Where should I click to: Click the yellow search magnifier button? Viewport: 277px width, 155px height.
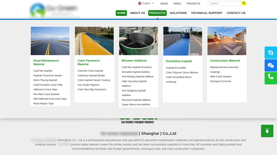click(x=244, y=3)
